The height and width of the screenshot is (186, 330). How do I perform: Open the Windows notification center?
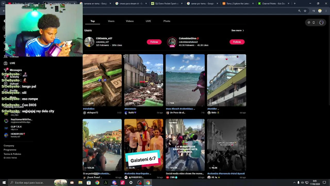click(x=324, y=183)
